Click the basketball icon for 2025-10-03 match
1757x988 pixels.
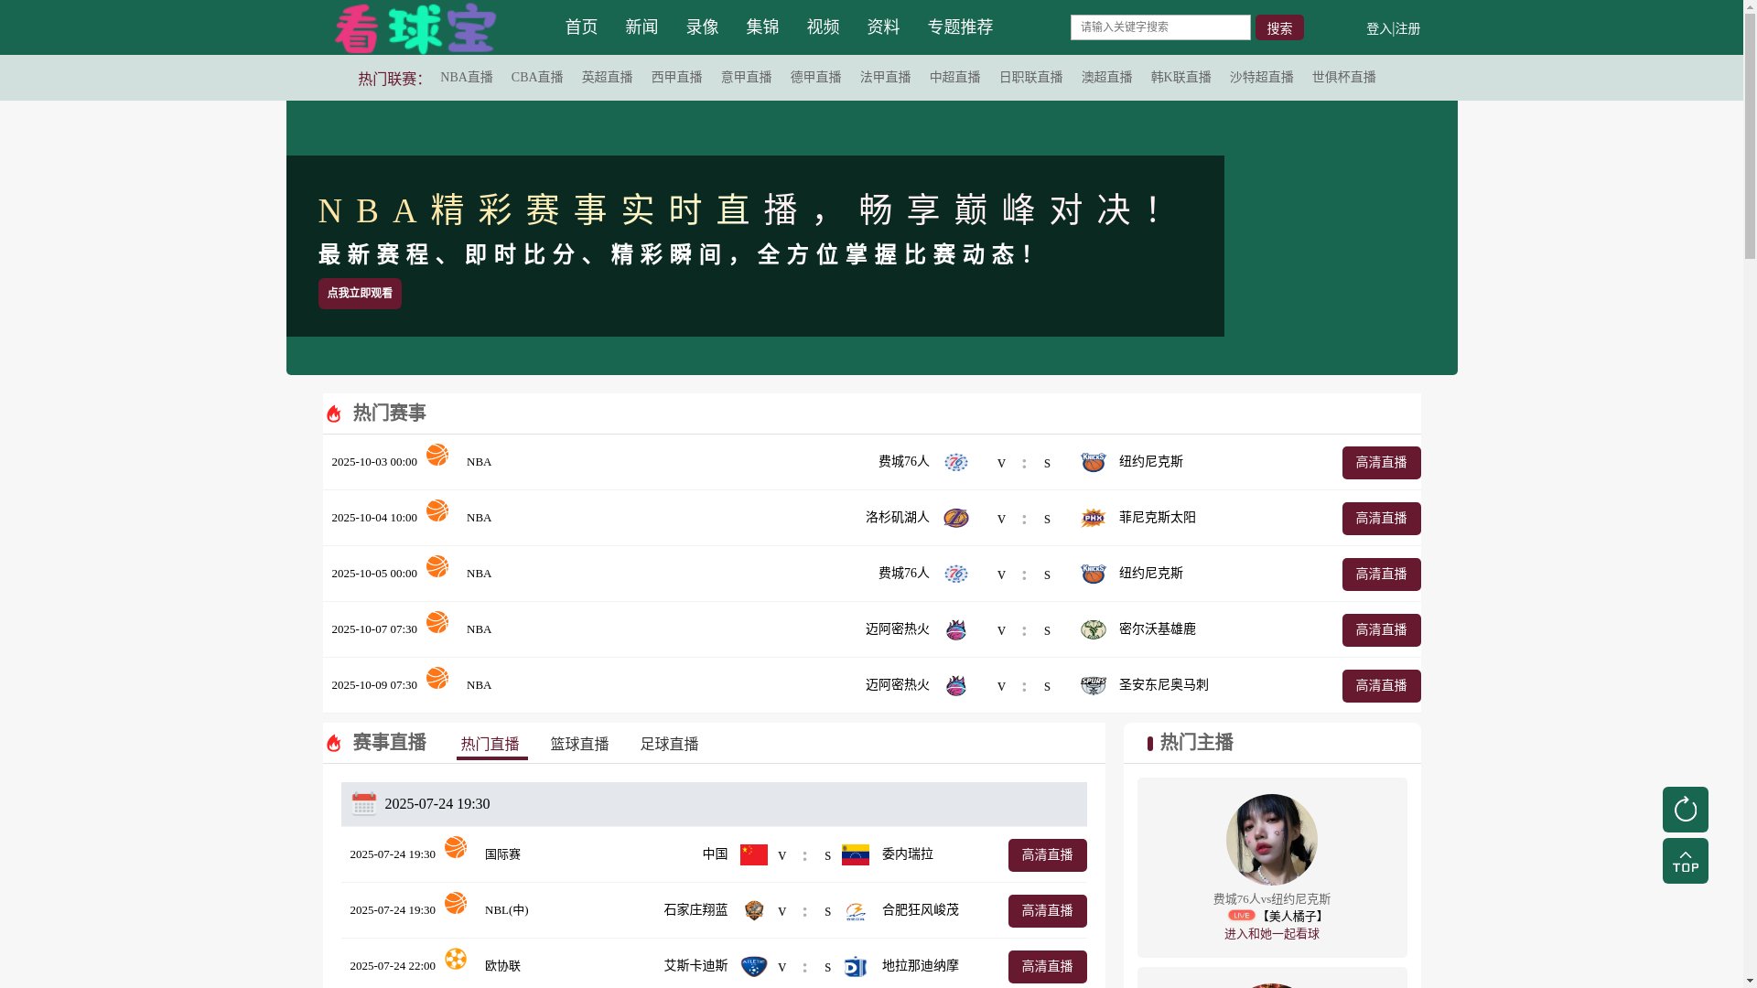pyautogui.click(x=437, y=455)
